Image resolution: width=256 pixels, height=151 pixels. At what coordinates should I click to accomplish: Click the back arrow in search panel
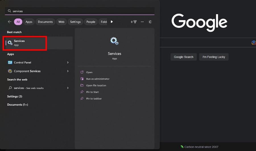click(10, 22)
